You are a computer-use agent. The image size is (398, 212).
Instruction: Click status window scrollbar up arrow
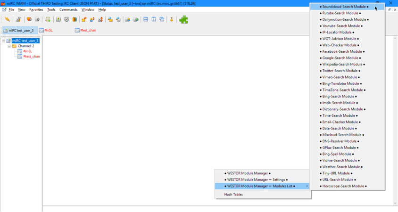[x=395, y=38]
